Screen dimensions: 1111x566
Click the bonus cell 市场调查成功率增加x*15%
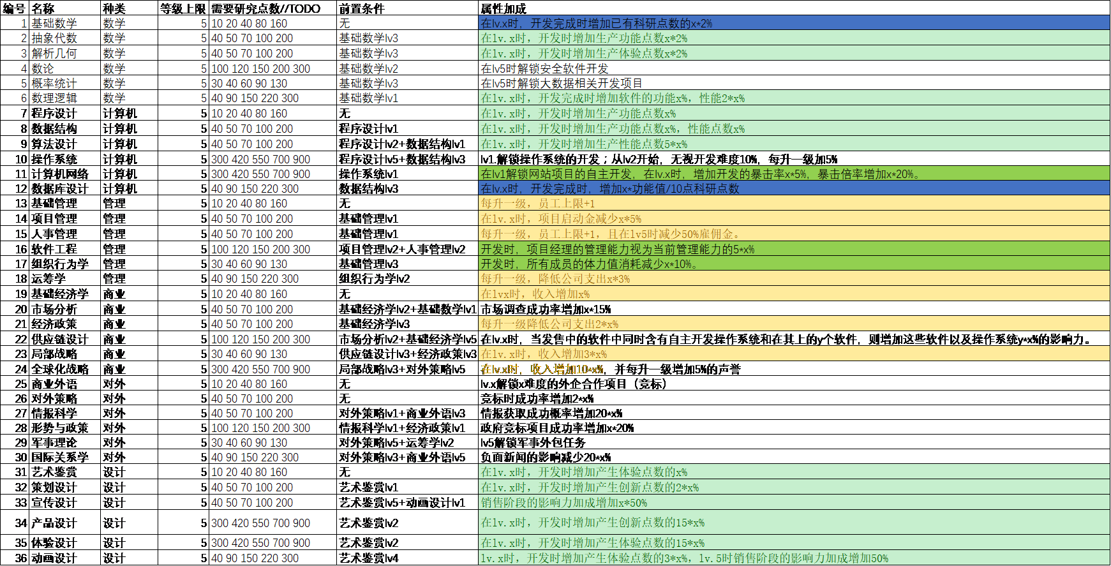794,309
